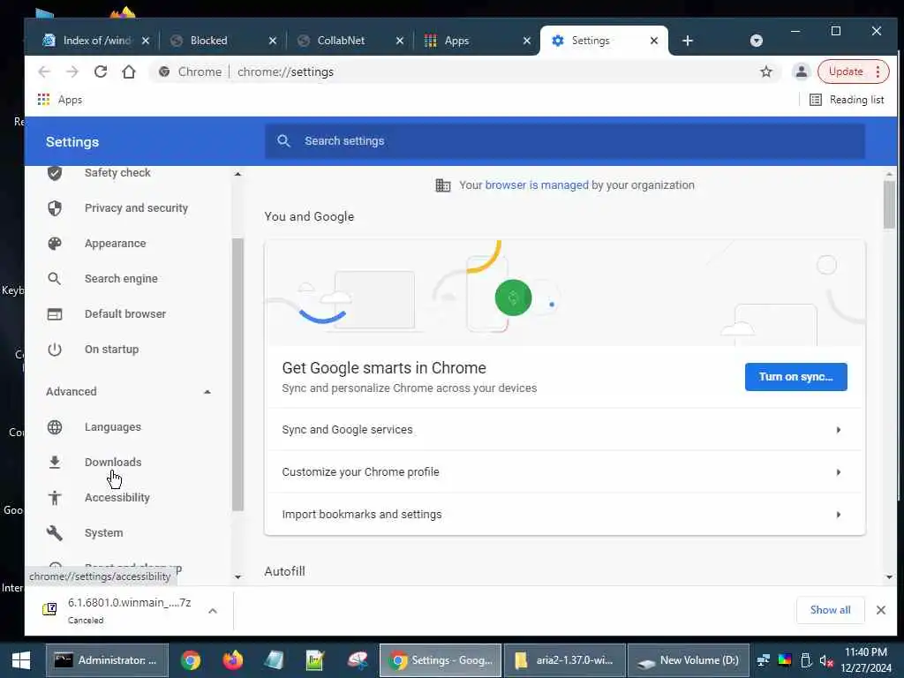Open the aria2-1.37.0 taskbar window
This screenshot has height=678, width=904.
(x=564, y=660)
